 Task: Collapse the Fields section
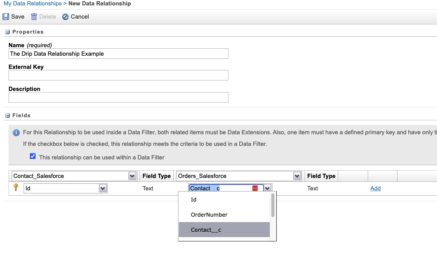pyautogui.click(x=7, y=116)
